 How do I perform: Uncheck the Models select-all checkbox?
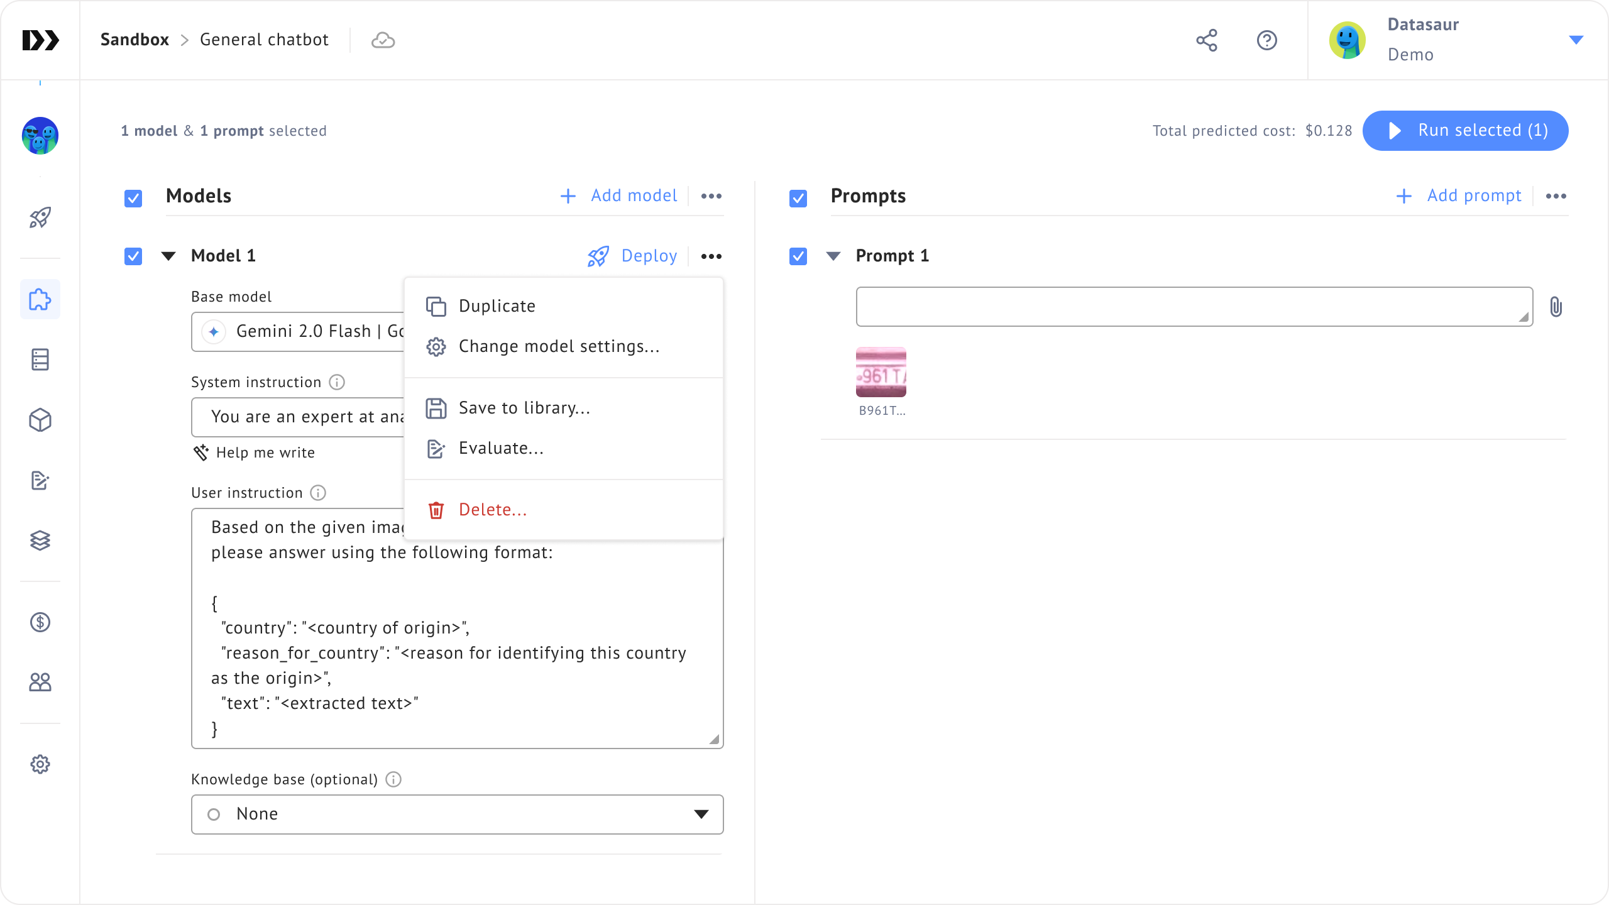[x=133, y=198]
